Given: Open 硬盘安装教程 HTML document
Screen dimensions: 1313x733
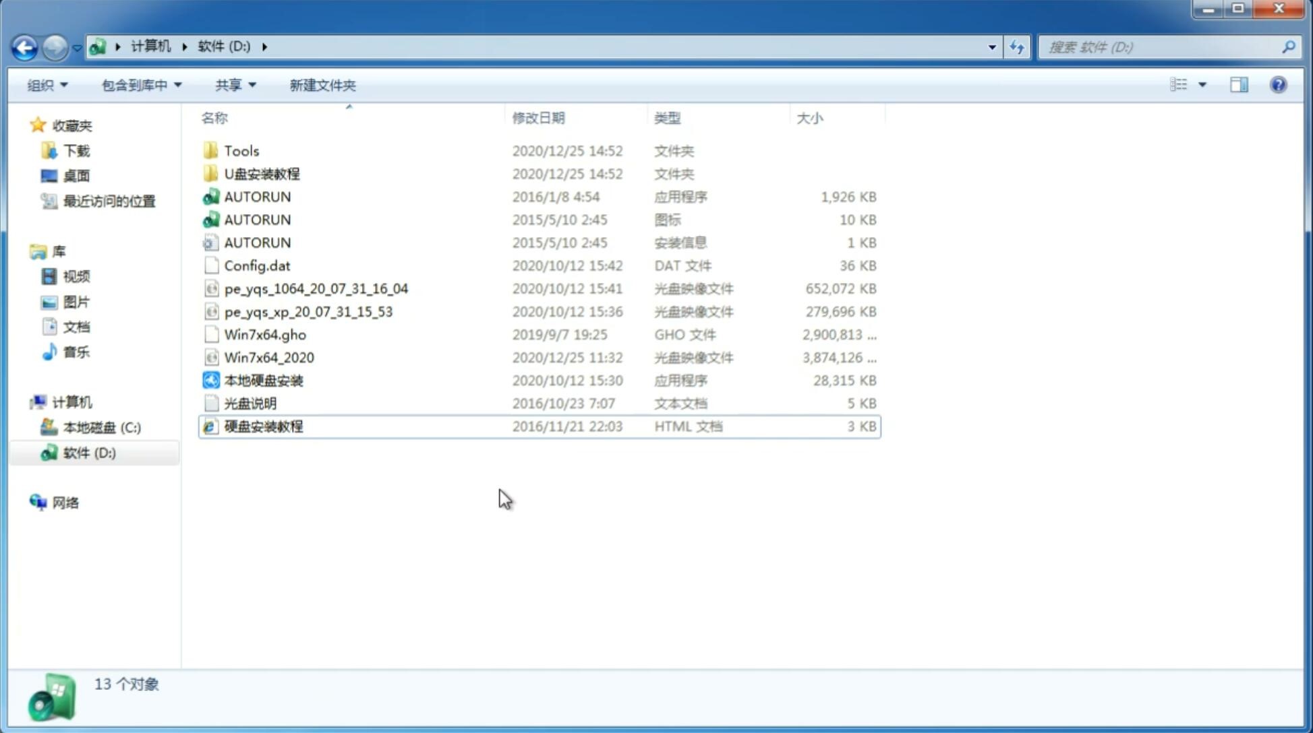Looking at the screenshot, I should (x=263, y=426).
